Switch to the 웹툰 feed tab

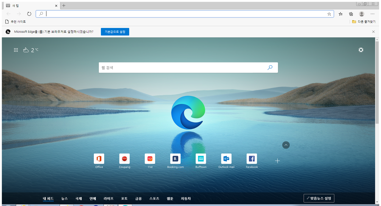(x=170, y=199)
